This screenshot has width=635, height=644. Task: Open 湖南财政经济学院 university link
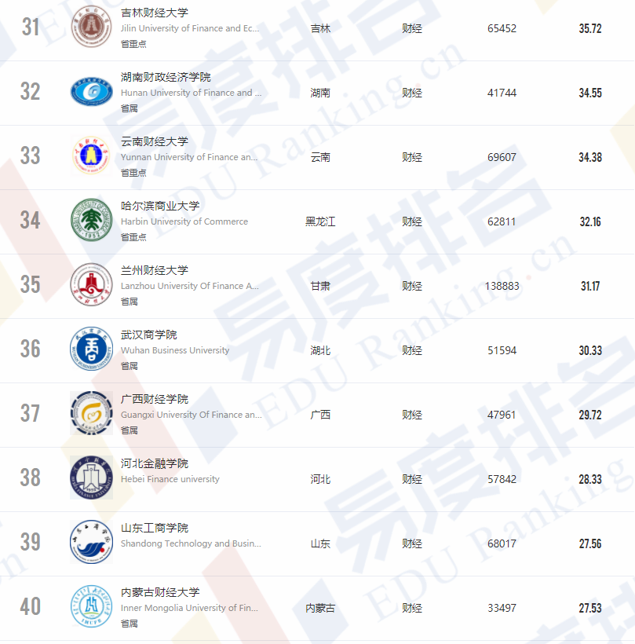coord(166,78)
